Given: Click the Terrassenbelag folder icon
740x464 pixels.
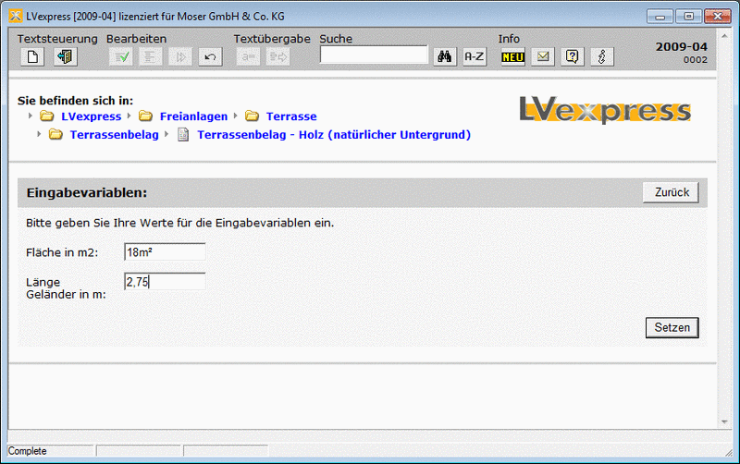Looking at the screenshot, I should click(x=55, y=134).
